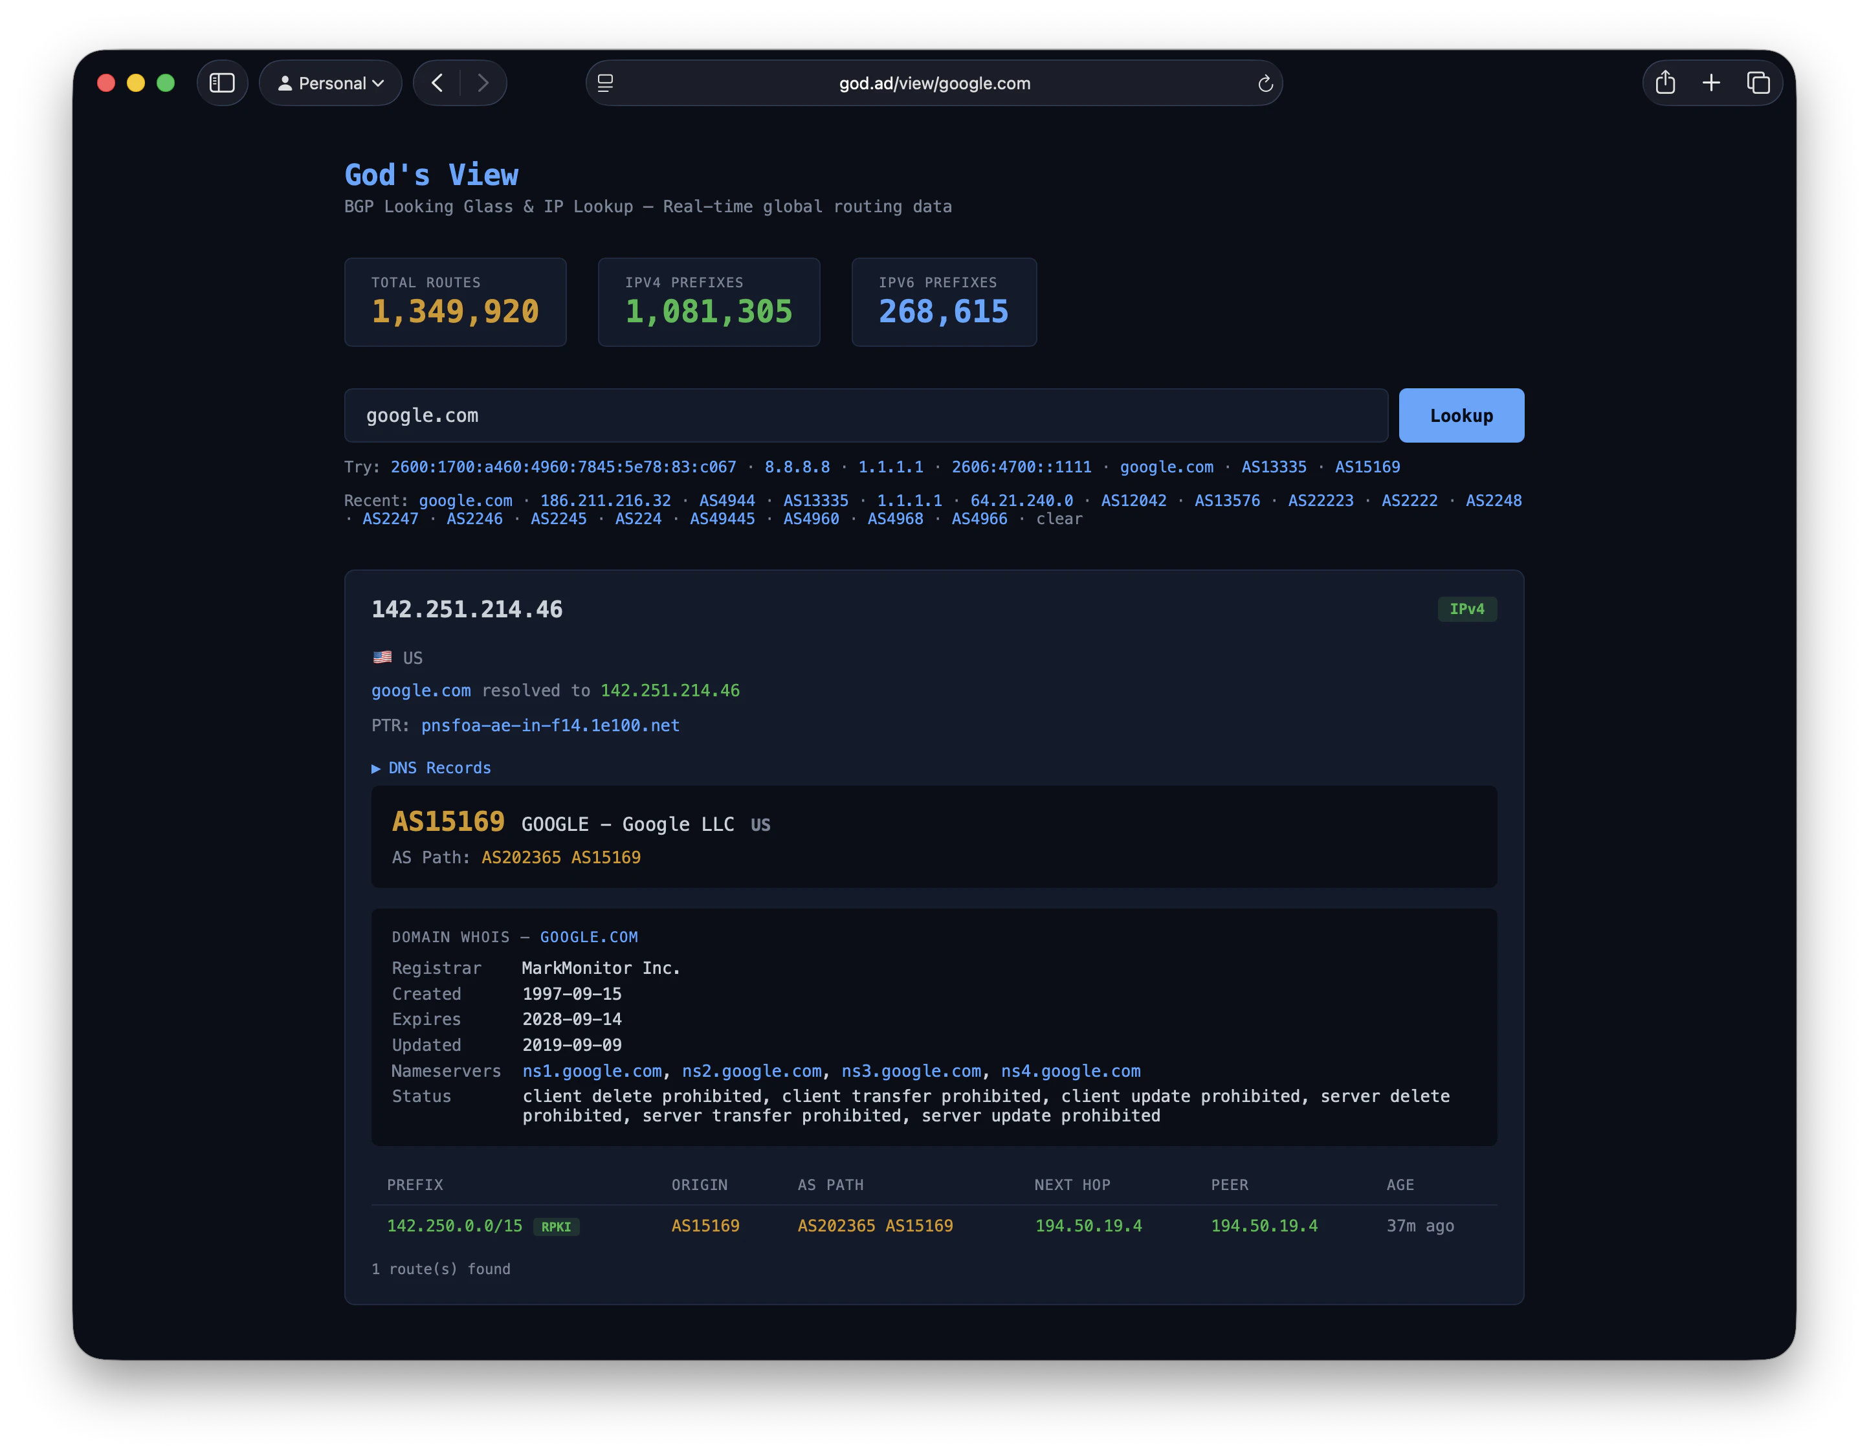Click page reader icon in address bar

pyautogui.click(x=606, y=83)
